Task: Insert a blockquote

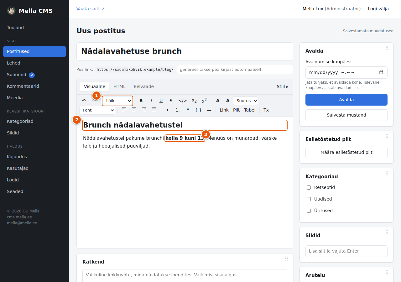Action: (x=188, y=110)
